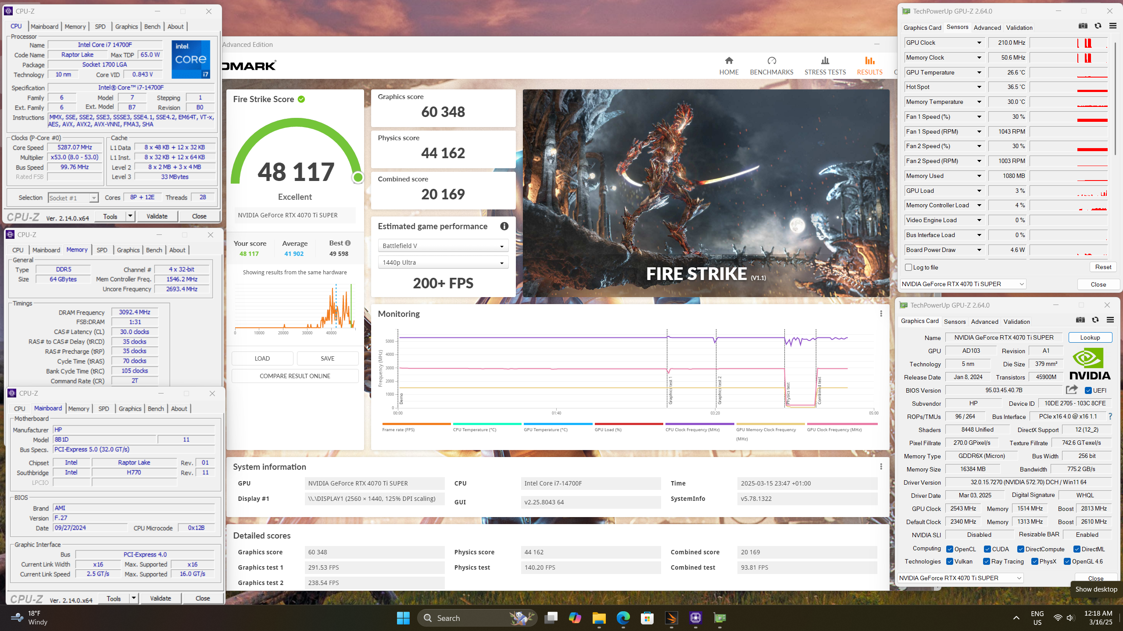Open Task View from the taskbar
The width and height of the screenshot is (1123, 631).
(x=551, y=618)
